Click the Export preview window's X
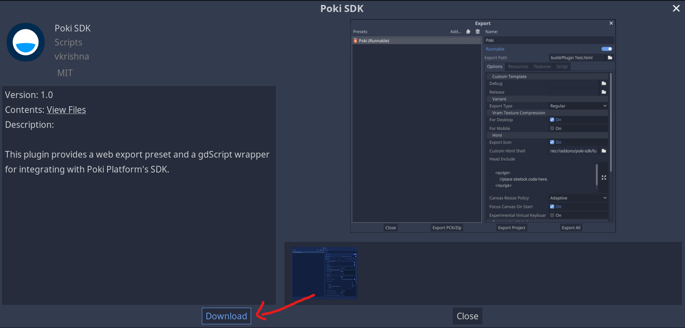 click(611, 23)
